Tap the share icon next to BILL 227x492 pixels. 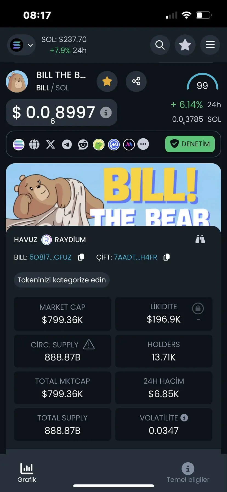pos(136,81)
